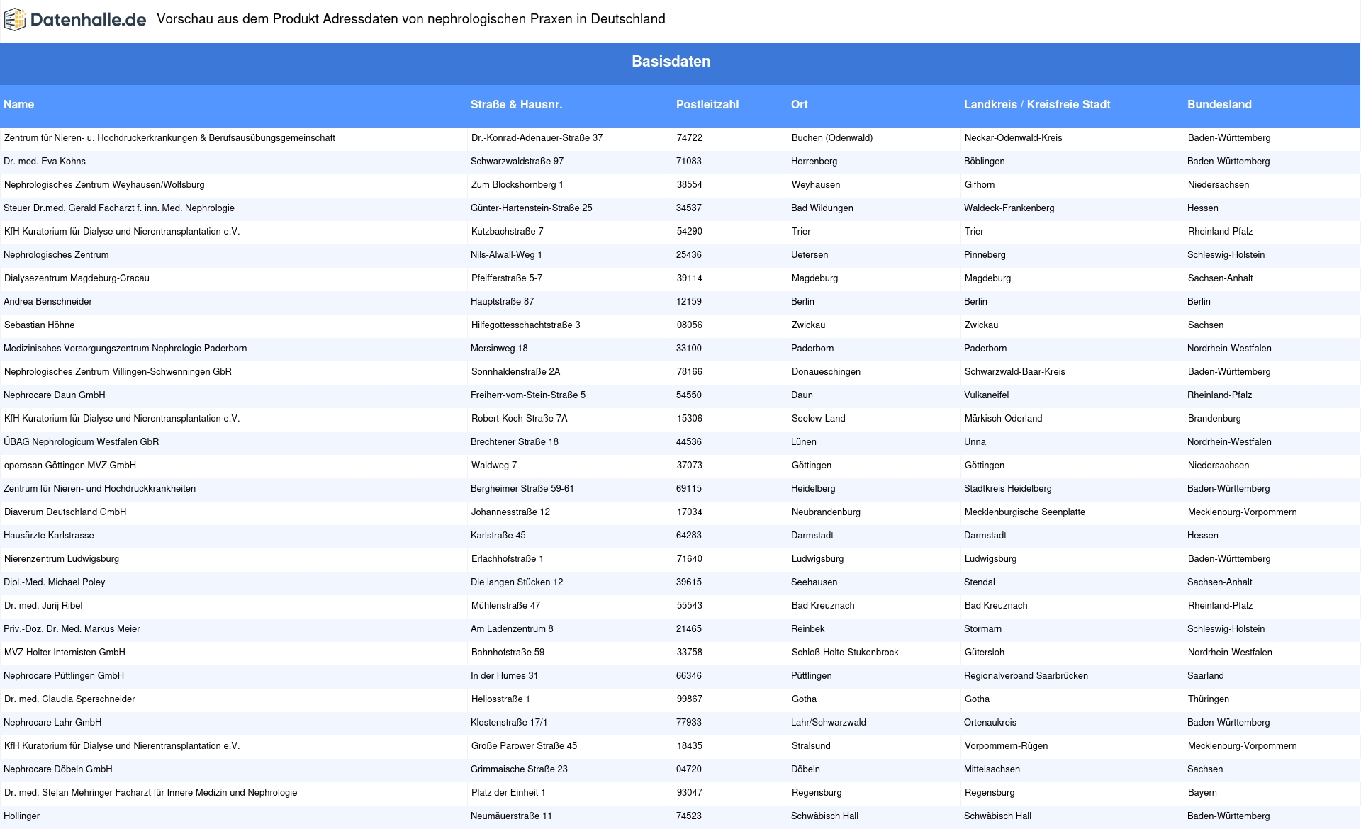Click the Datenhalle.de brand name
This screenshot has width=1361, height=829.
pyautogui.click(x=88, y=20)
